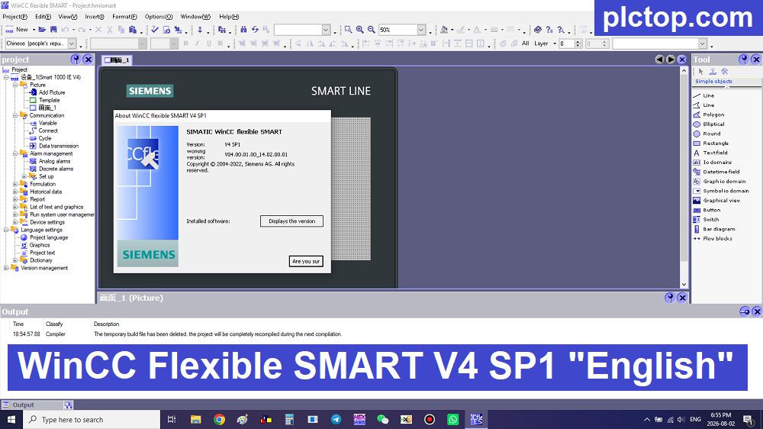This screenshot has width=763, height=429.
Task: Pin the Picture properties panel
Action: [670, 298]
